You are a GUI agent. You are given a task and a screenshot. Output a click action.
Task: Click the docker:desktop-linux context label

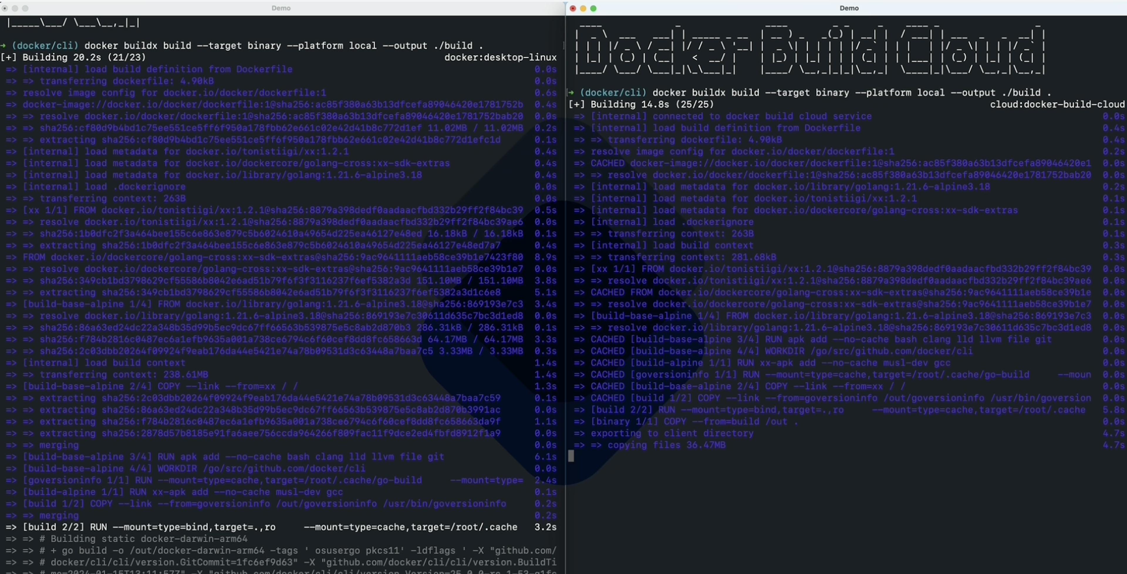tap(500, 57)
